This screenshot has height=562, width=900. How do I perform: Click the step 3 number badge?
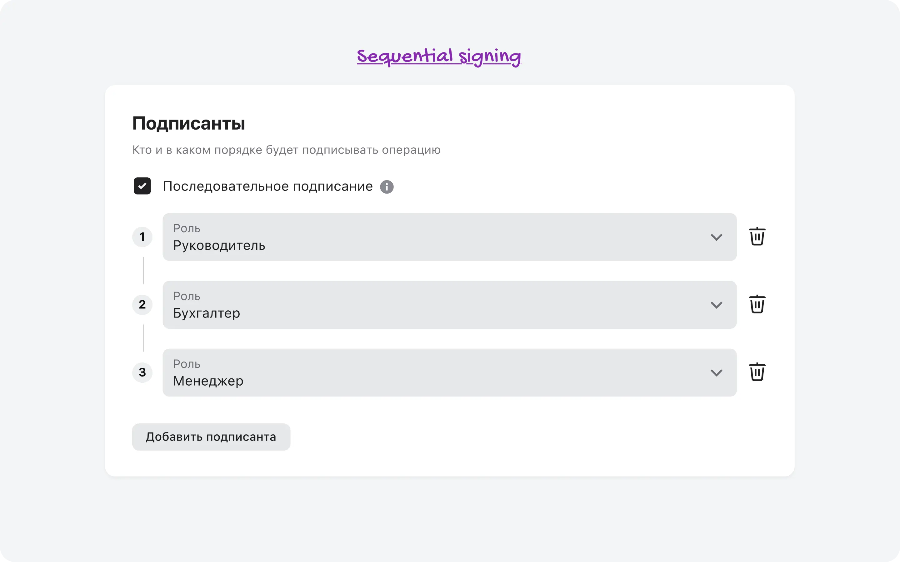142,372
